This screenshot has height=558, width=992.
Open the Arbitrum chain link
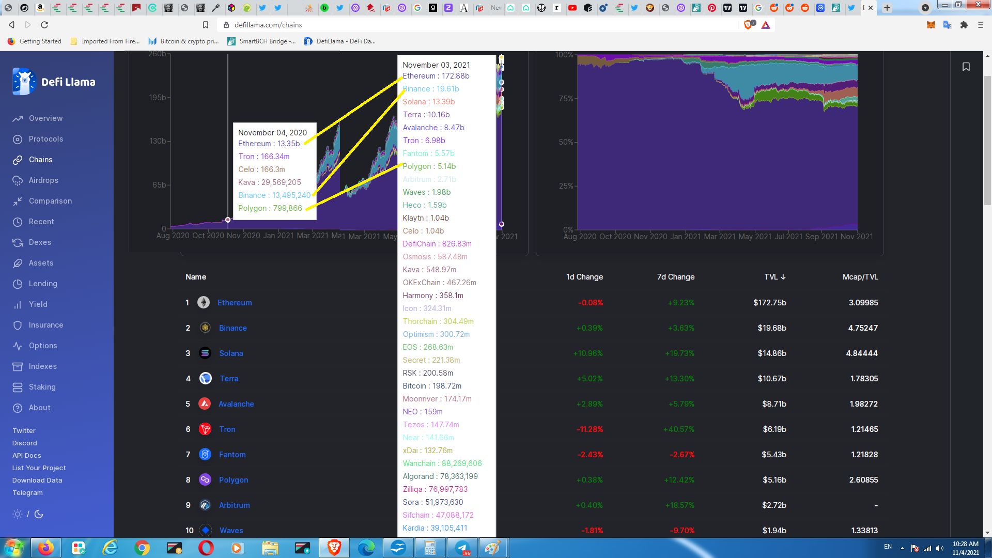click(x=235, y=505)
